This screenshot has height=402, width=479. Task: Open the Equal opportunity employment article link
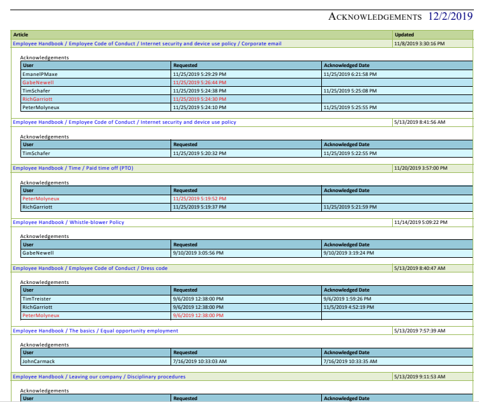95,331
